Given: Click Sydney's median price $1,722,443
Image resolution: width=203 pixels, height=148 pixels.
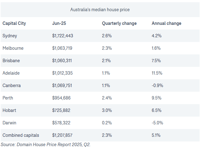Looking at the screenshot, I should click(62, 36).
